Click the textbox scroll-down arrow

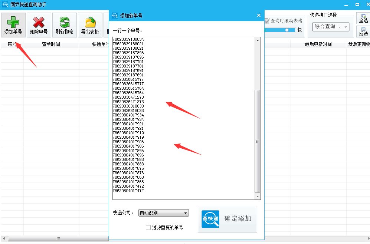click(258, 197)
